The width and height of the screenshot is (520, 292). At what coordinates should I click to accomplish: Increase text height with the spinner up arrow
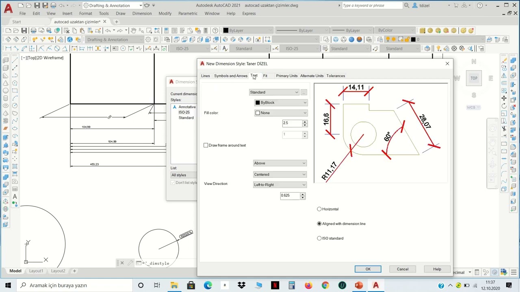point(305,121)
